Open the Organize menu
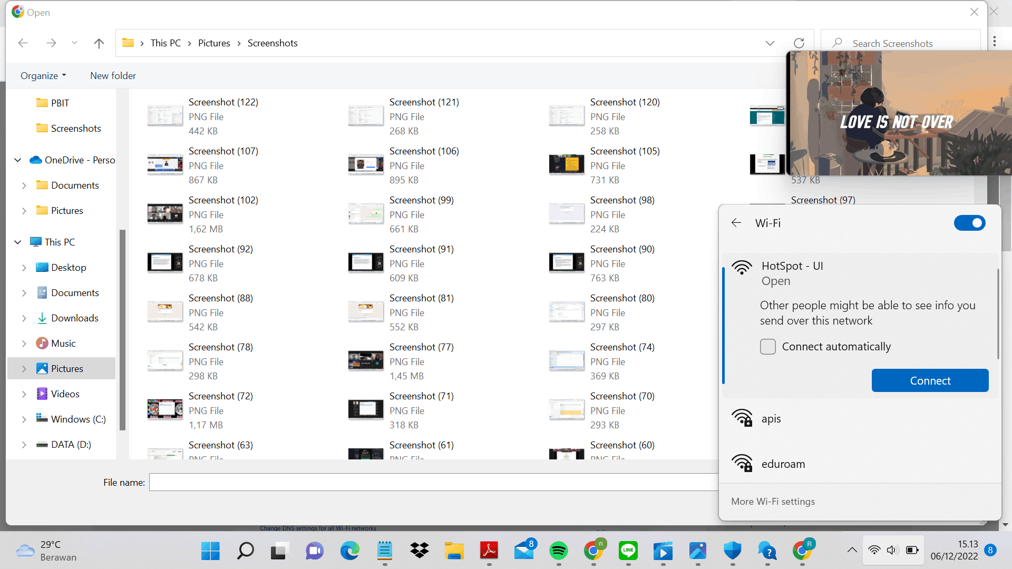1012x569 pixels. [x=43, y=76]
